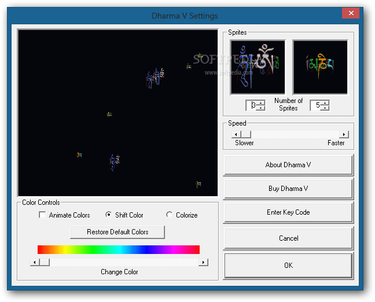Open About Dharma V
The image size is (375, 302).
click(288, 165)
